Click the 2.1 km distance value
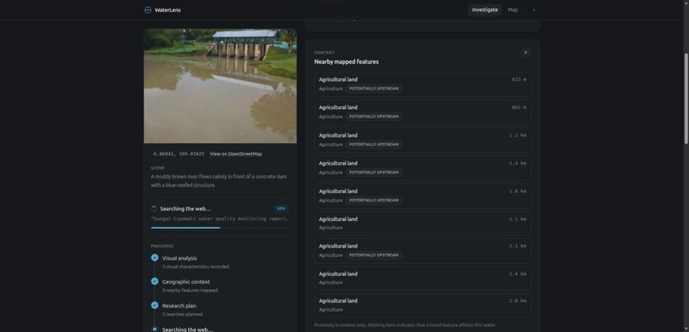Viewport: 689px width, 332px height. [x=517, y=246]
